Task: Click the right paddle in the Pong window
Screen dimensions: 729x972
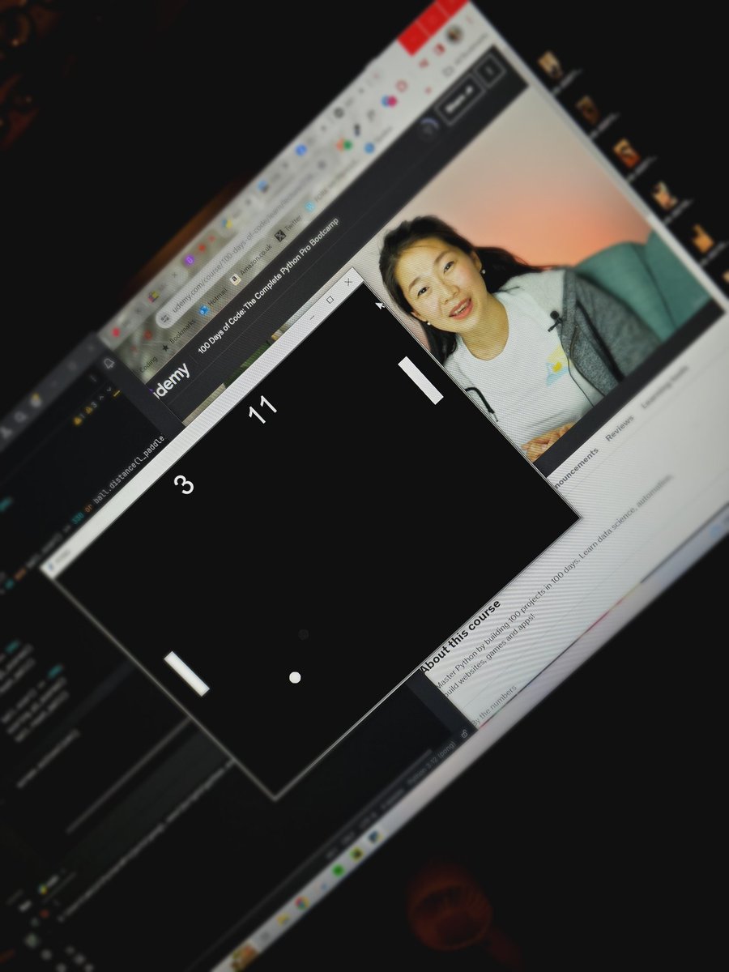Action: click(x=420, y=380)
